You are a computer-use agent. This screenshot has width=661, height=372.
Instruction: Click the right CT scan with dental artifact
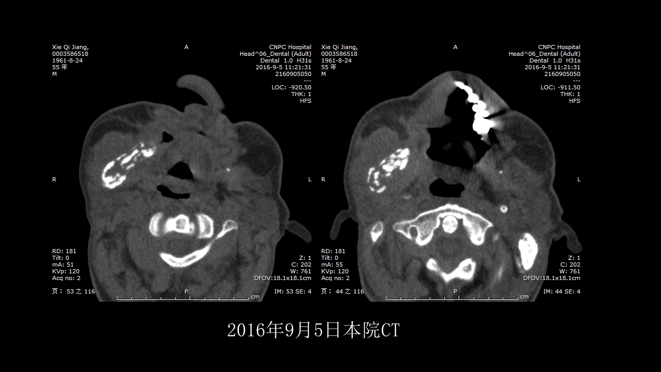point(454,186)
